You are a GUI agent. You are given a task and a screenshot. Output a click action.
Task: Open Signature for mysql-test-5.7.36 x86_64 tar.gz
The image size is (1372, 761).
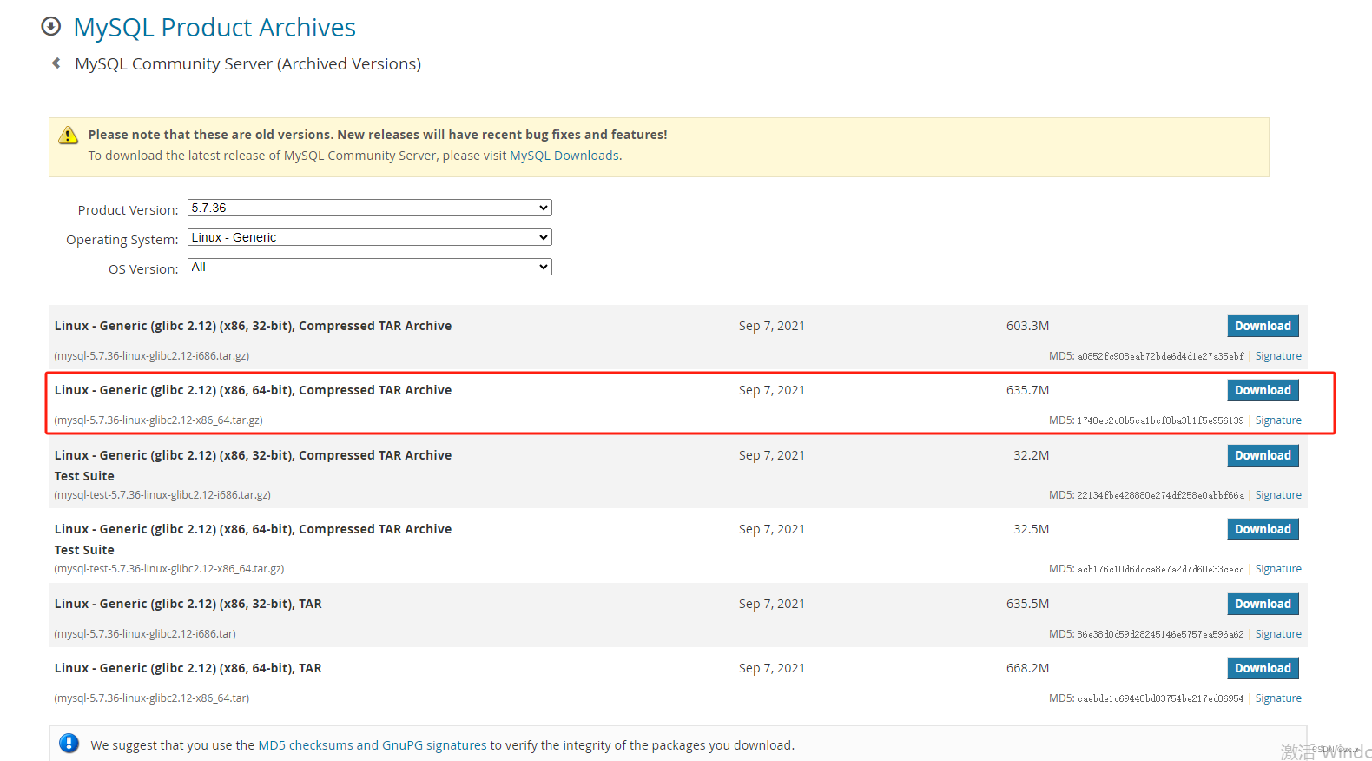1278,569
